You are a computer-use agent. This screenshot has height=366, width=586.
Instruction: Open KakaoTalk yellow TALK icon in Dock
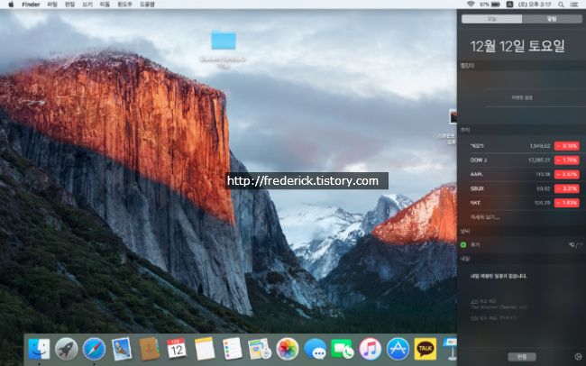[426, 349]
